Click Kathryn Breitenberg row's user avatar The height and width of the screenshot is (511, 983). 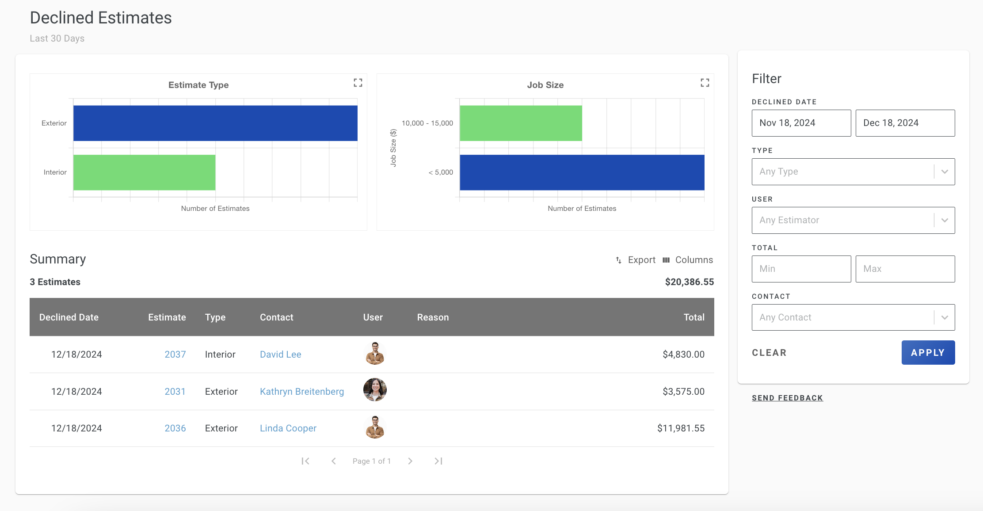point(375,390)
